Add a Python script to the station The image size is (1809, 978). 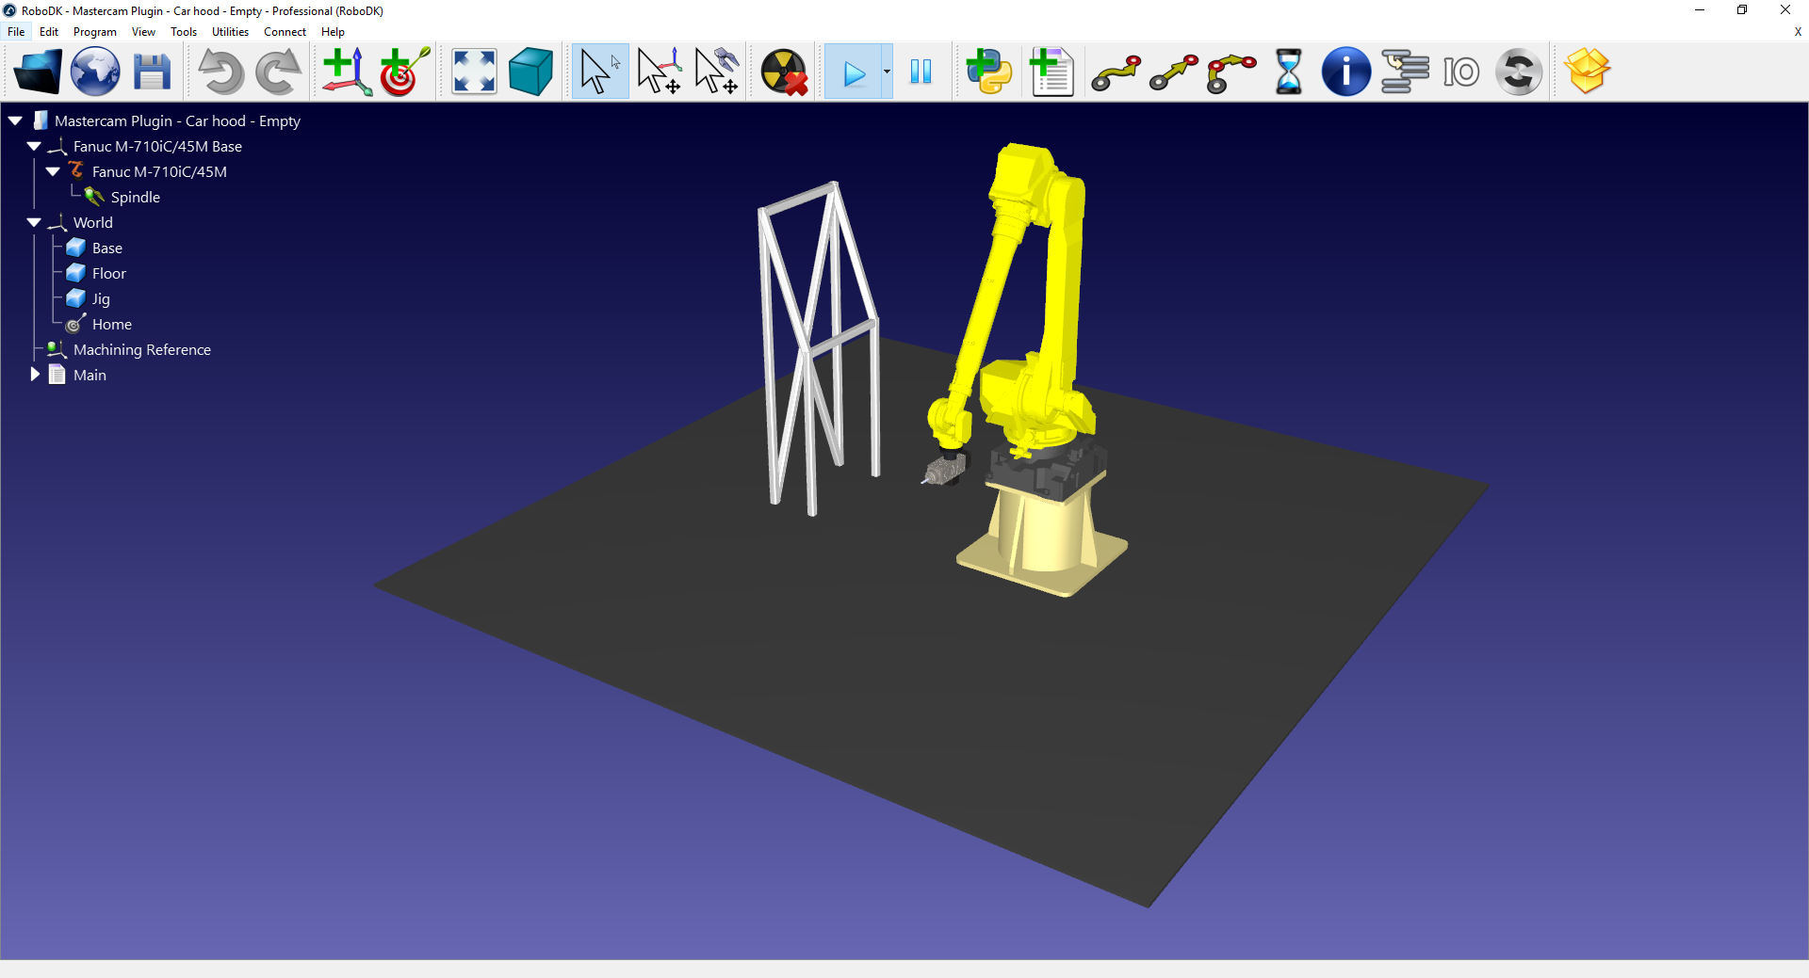[987, 71]
